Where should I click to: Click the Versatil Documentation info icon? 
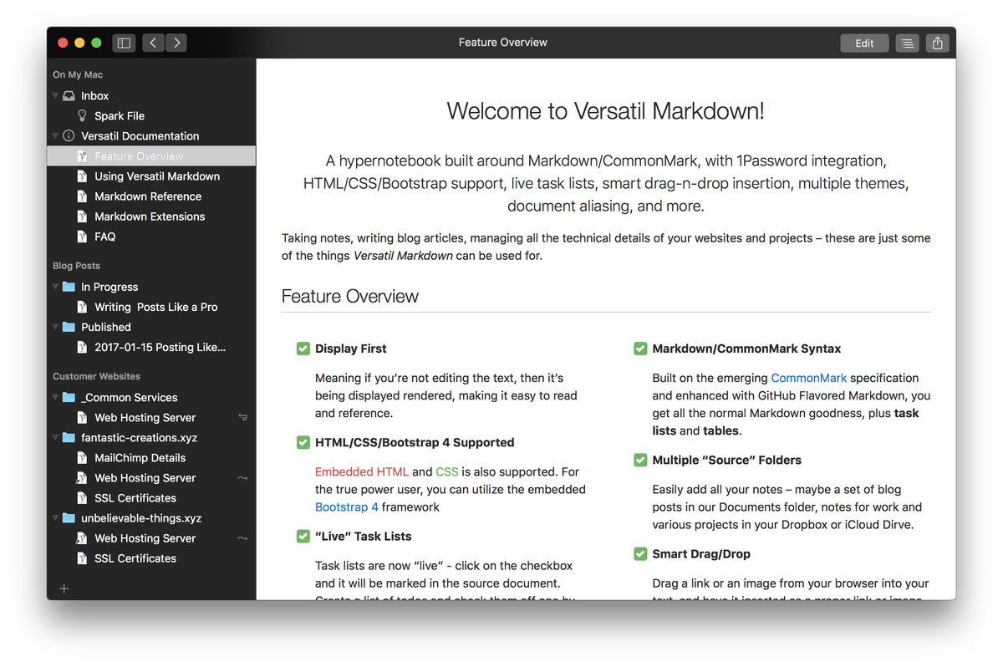(x=69, y=136)
